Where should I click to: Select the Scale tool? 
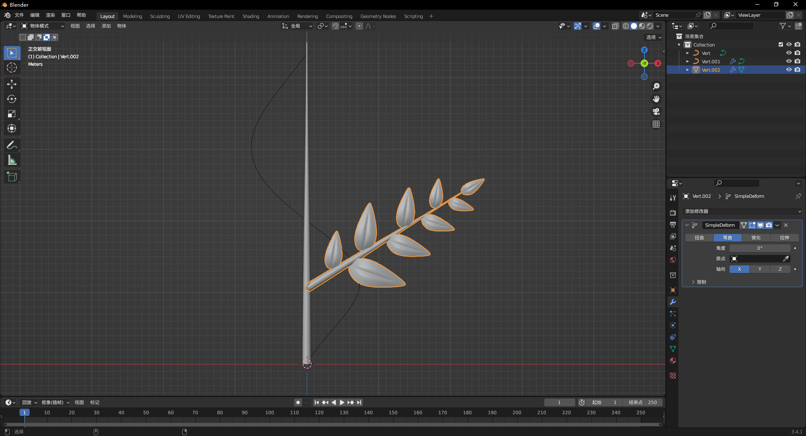(12, 114)
